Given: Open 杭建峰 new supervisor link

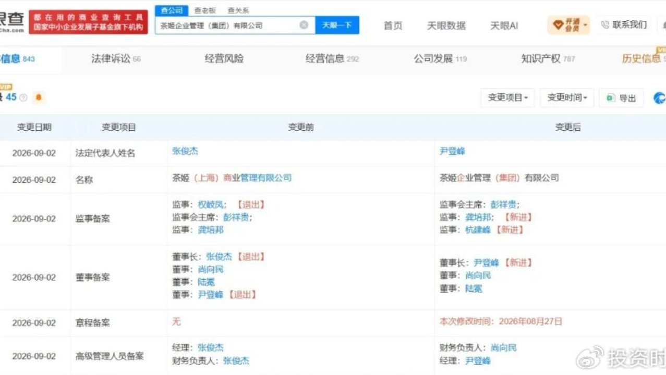Looking at the screenshot, I should (x=478, y=230).
